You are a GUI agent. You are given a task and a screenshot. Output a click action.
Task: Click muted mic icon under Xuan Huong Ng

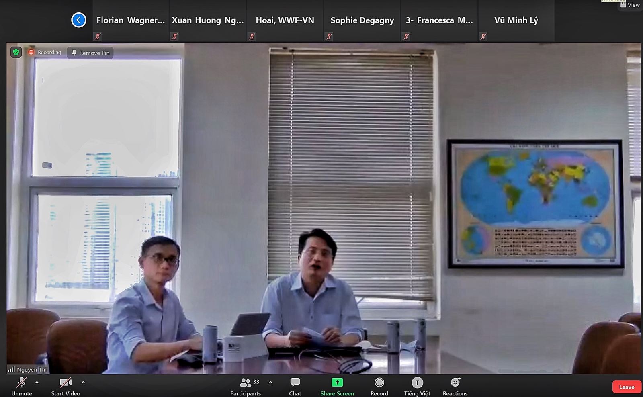[175, 37]
